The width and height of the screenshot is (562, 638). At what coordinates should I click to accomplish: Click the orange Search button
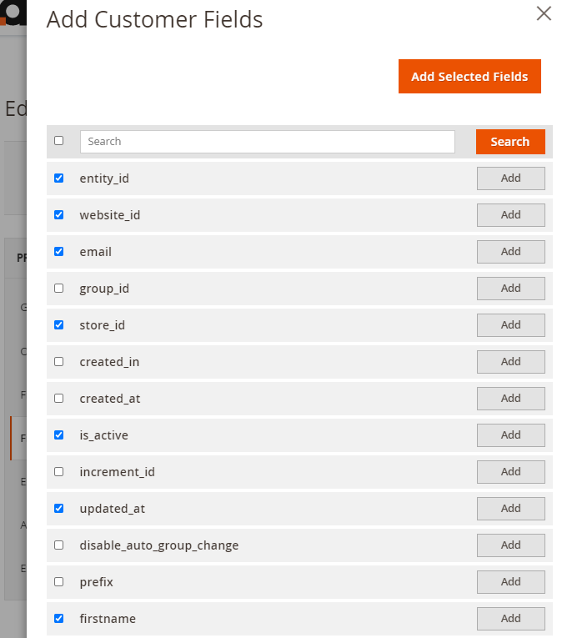click(509, 142)
